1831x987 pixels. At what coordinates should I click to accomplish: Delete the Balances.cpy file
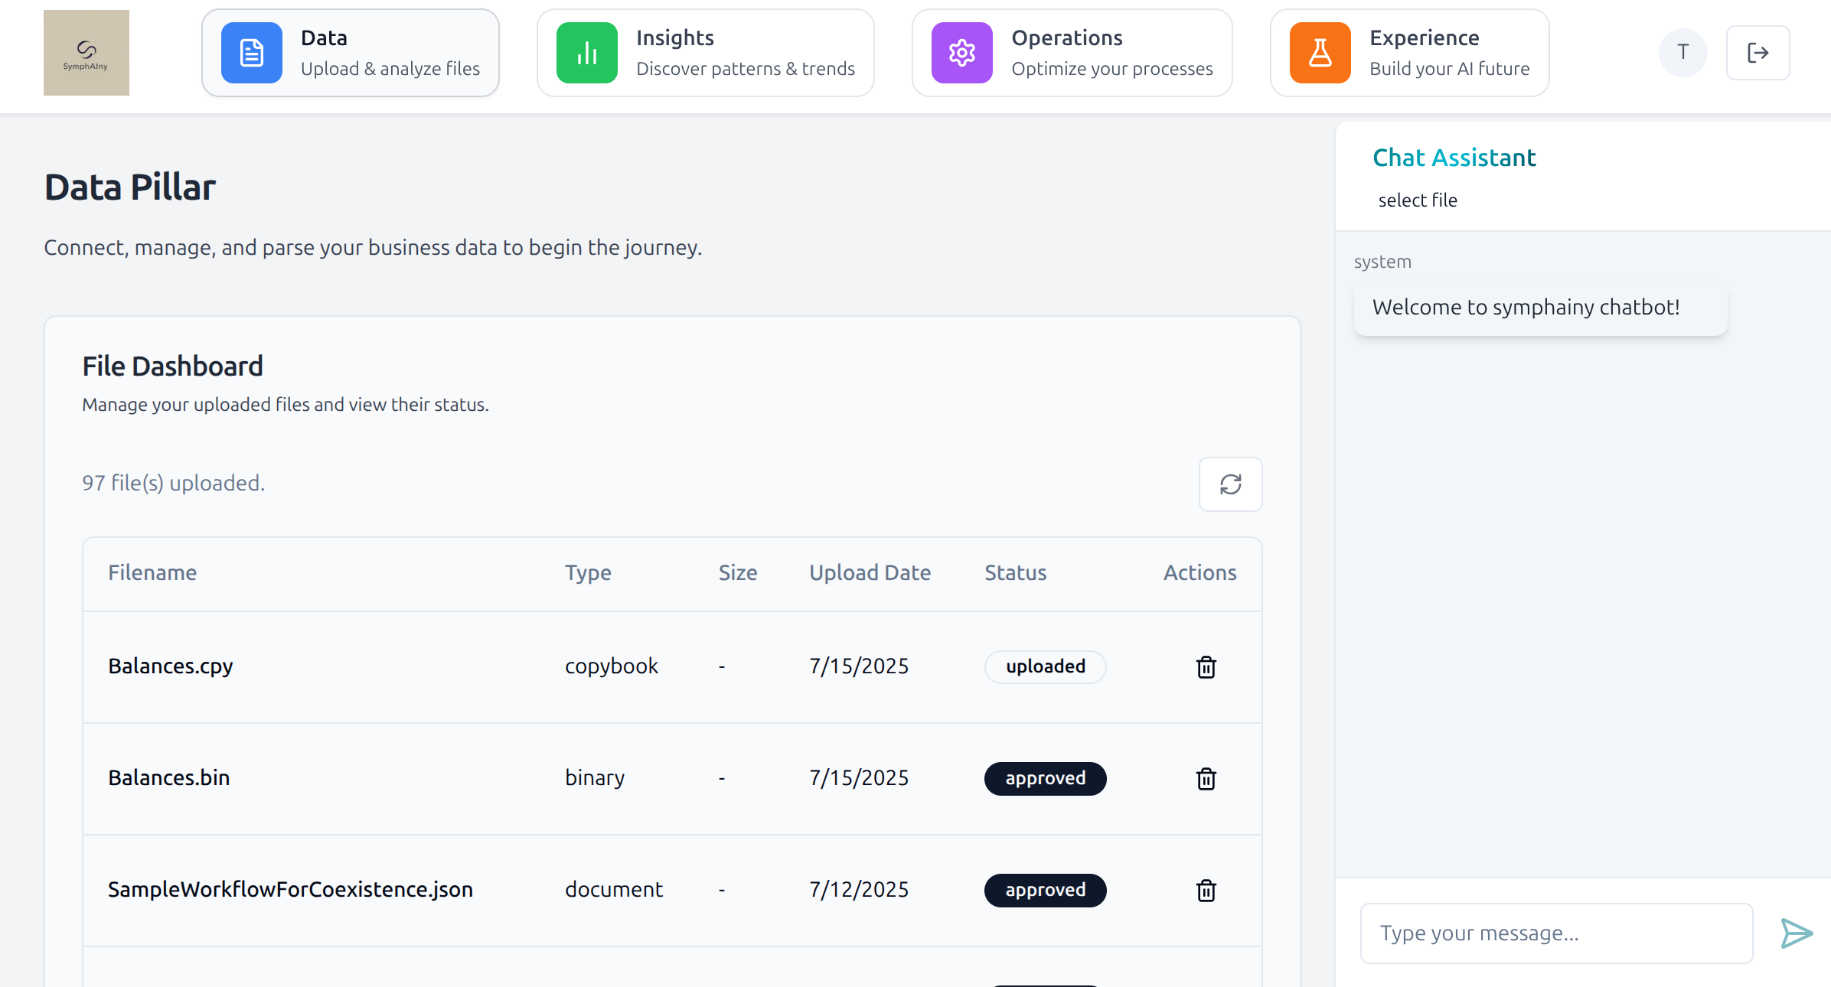(1206, 667)
